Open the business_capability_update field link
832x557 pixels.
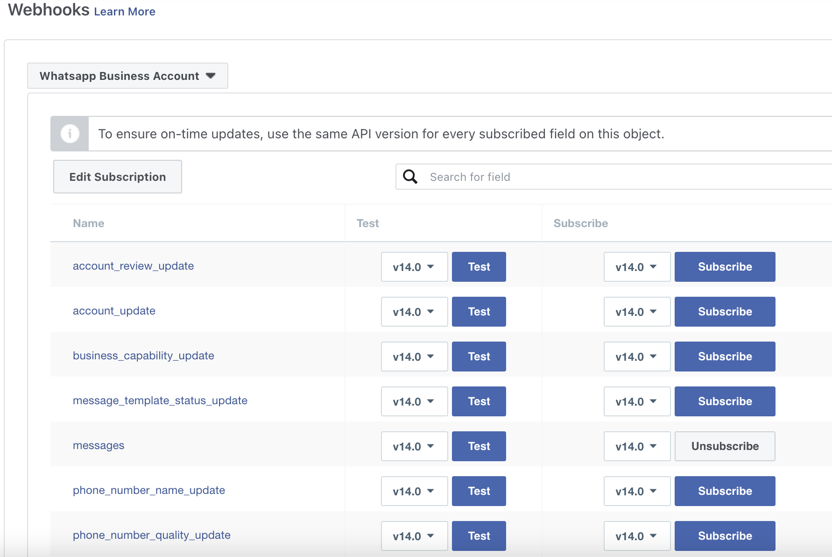click(x=143, y=356)
